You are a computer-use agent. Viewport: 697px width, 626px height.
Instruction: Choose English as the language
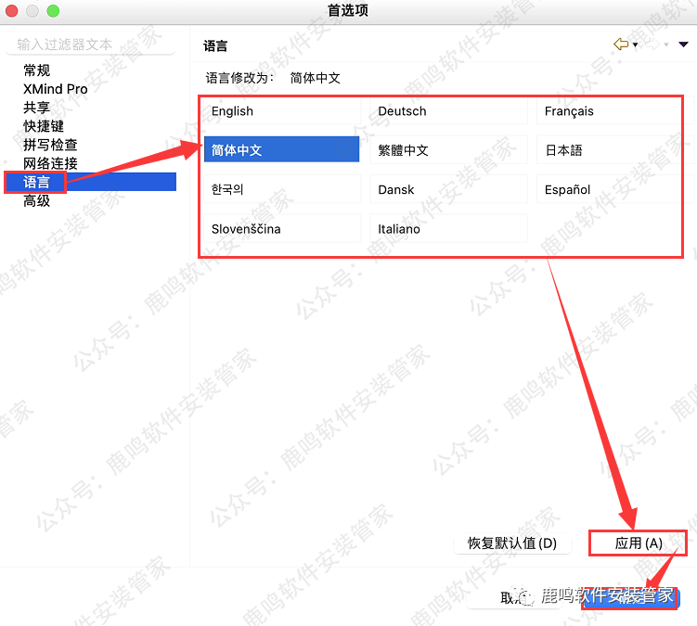[x=281, y=111]
